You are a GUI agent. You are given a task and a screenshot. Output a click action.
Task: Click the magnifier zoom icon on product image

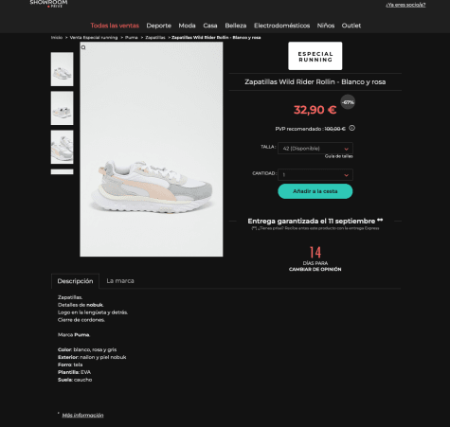pos(83,47)
